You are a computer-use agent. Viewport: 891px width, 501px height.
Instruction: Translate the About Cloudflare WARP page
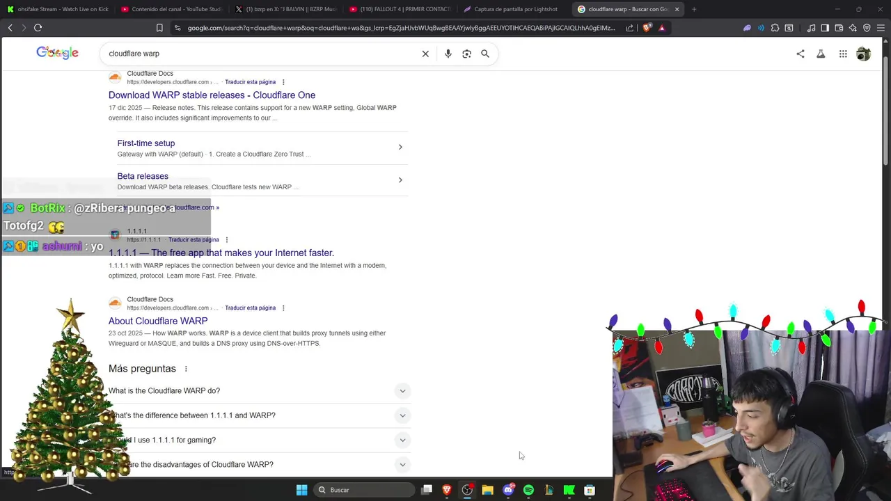[x=250, y=308]
